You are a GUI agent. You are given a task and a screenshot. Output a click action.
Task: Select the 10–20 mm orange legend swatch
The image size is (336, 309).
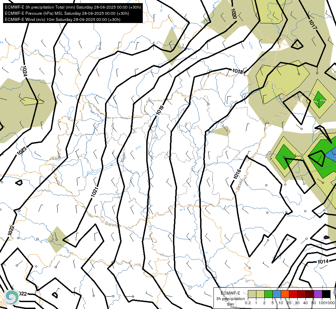coord(285,294)
